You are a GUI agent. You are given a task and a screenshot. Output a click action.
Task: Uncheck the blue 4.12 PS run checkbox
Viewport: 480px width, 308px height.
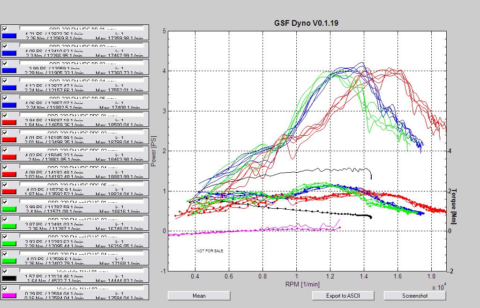click(5, 81)
